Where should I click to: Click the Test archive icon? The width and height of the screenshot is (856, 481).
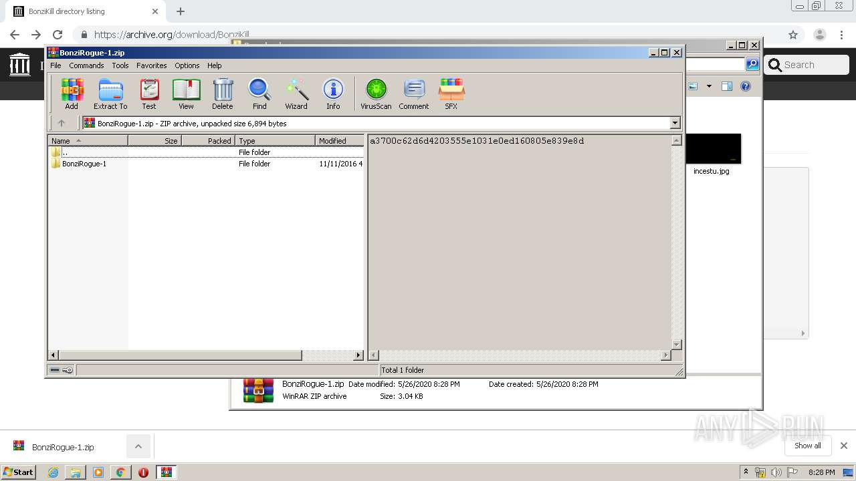click(149, 94)
